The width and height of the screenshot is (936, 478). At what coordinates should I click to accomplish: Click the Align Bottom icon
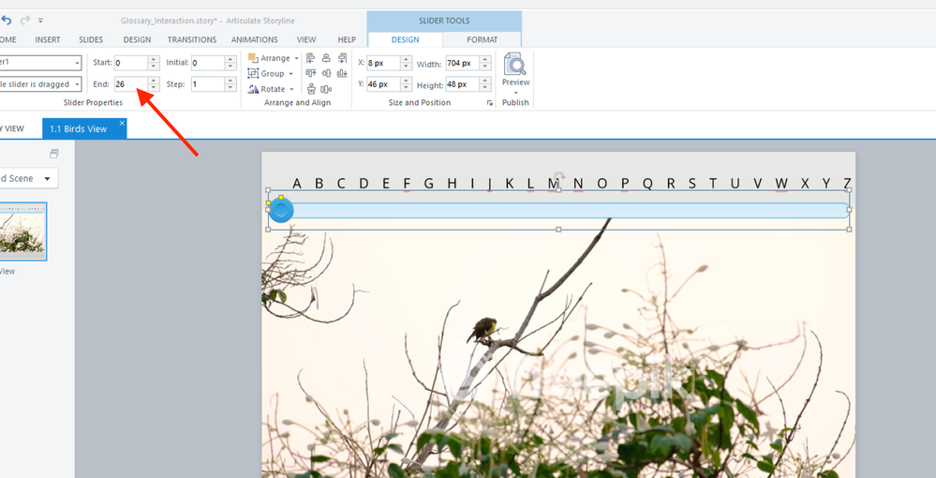tap(342, 73)
